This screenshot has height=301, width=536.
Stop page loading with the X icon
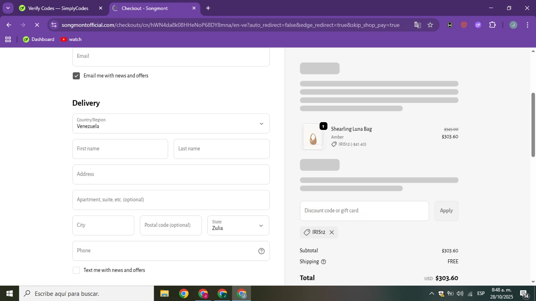tap(37, 25)
